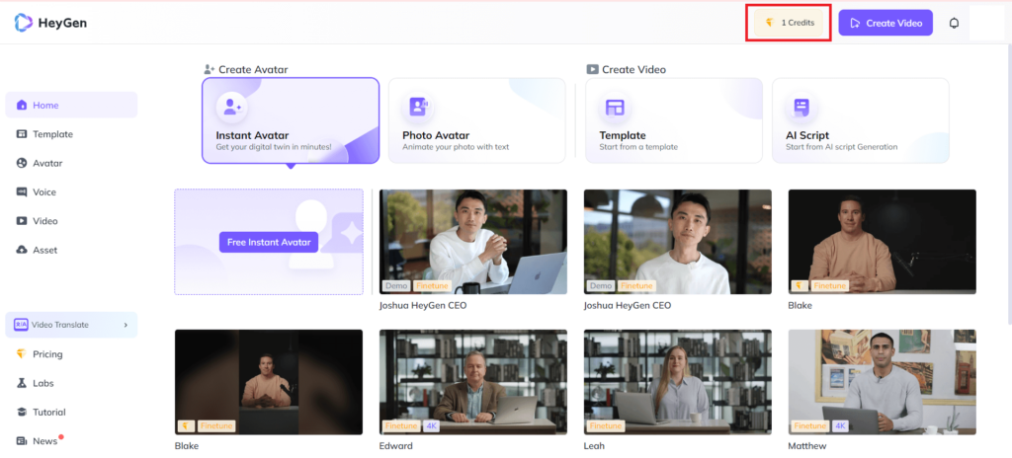Viewport: 1012px width, 458px height.
Task: Open News in the sidebar
Action: coord(44,441)
